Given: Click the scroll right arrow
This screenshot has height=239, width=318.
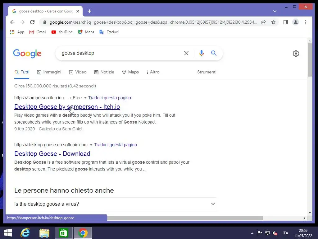Looking at the screenshot, I should pos(304,218).
